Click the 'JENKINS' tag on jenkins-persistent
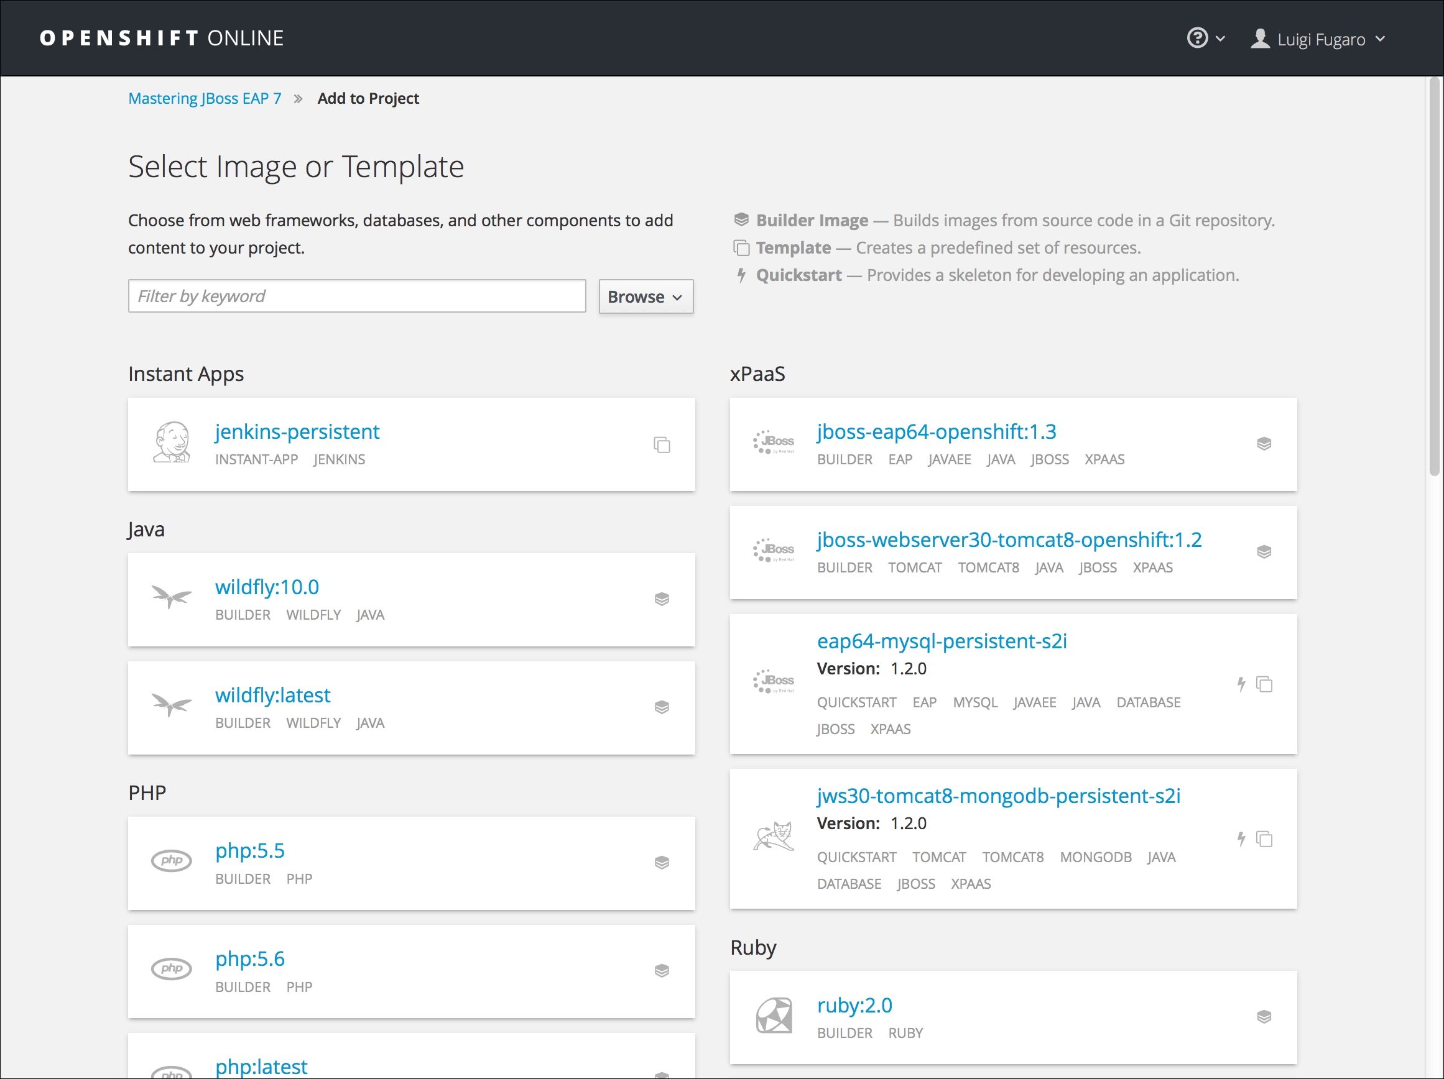Screen dimensions: 1444x1079 point(340,460)
